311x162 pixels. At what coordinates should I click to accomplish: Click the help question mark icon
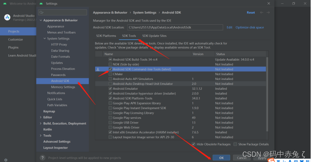pyautogui.click(x=42, y=158)
